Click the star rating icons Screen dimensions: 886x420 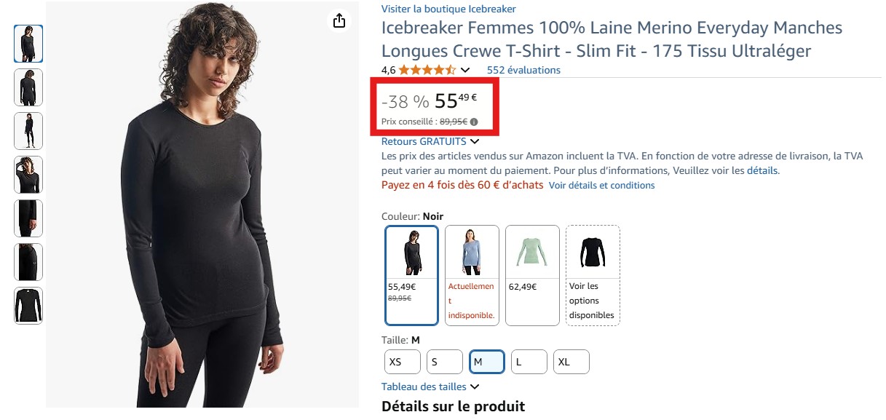[x=427, y=71]
